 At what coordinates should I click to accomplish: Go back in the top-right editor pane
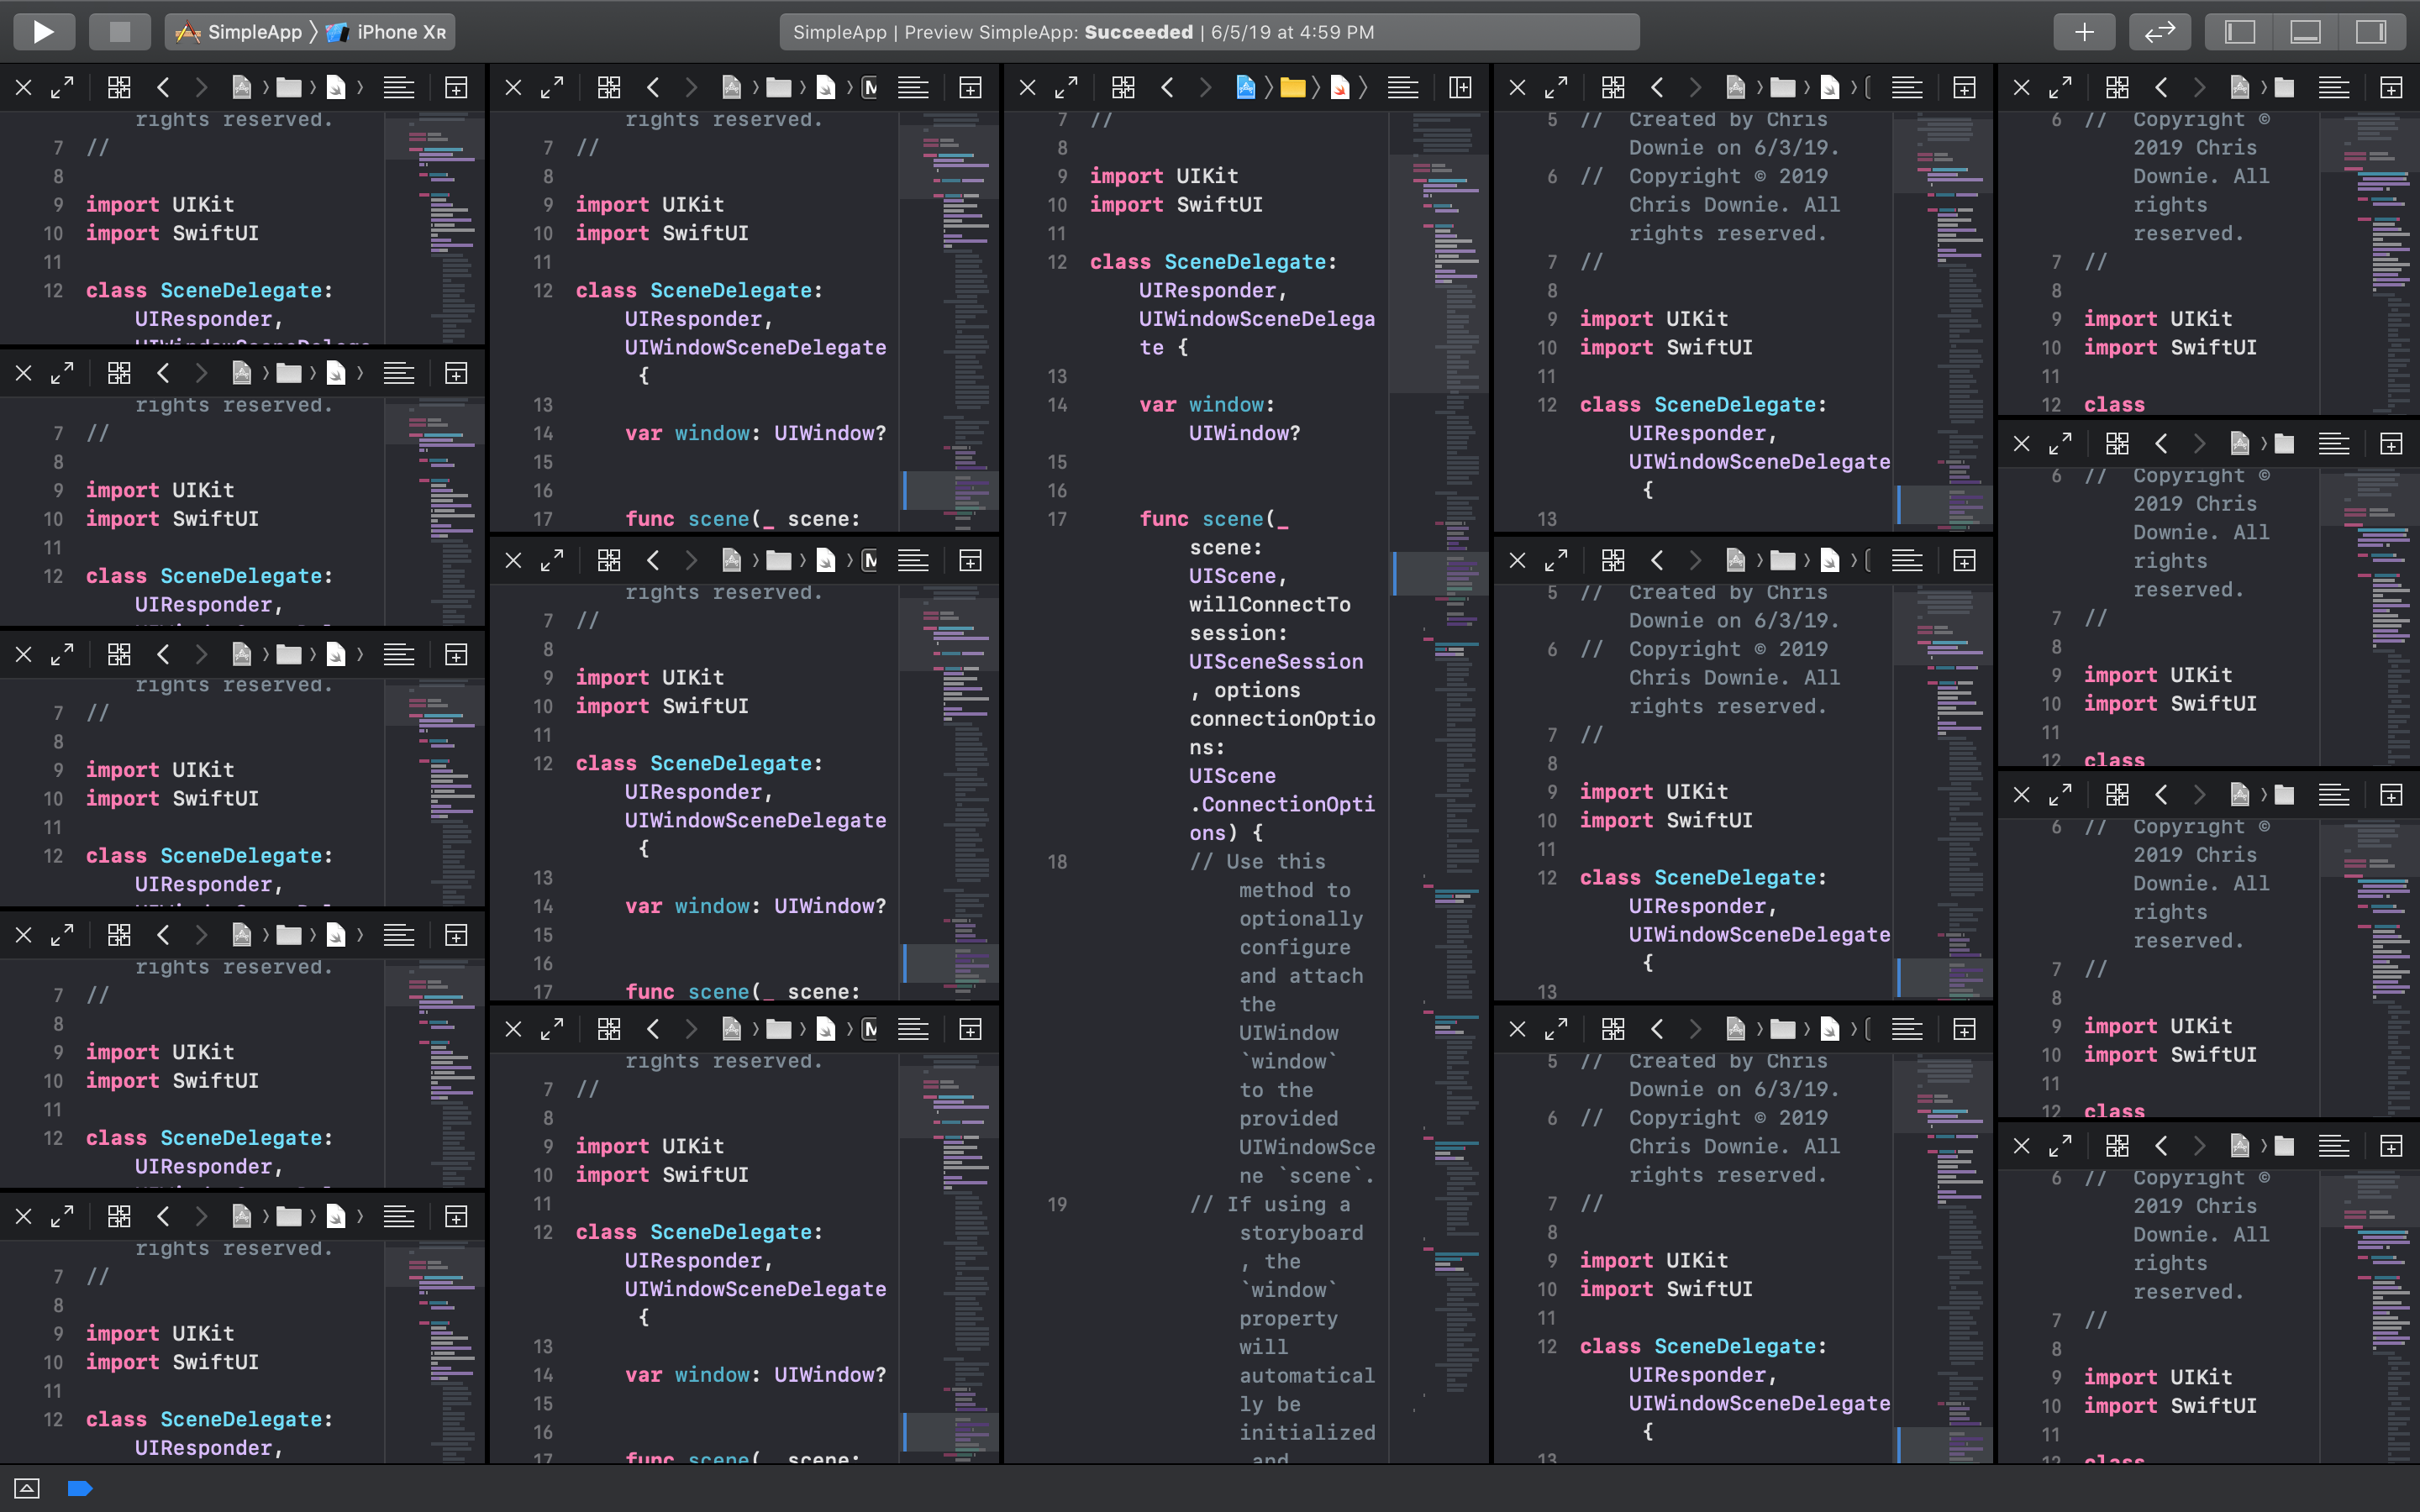[x=2161, y=88]
